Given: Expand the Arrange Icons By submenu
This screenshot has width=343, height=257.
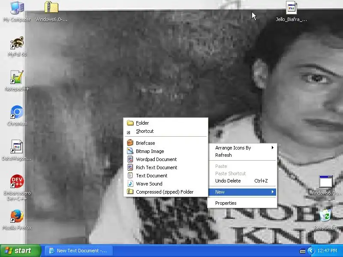Looking at the screenshot, I should (242, 148).
